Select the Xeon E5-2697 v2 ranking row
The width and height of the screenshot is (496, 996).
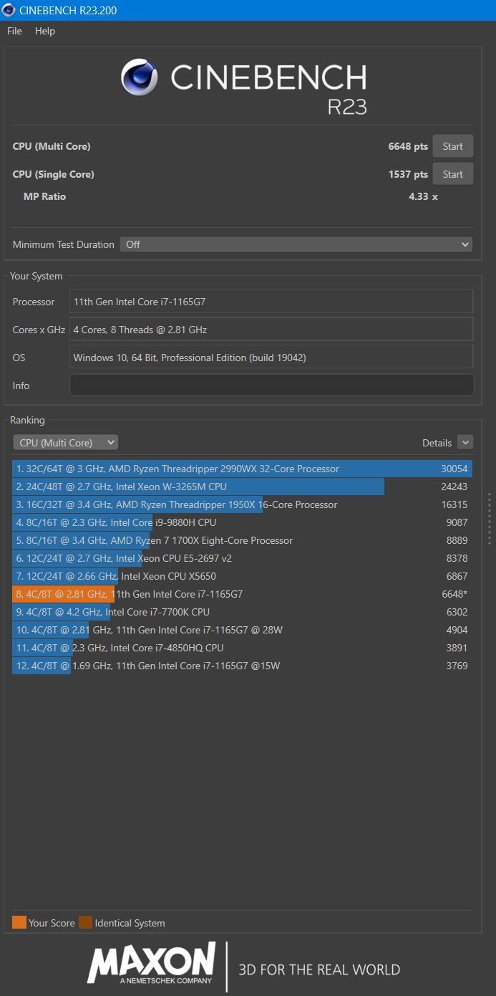tap(243, 558)
